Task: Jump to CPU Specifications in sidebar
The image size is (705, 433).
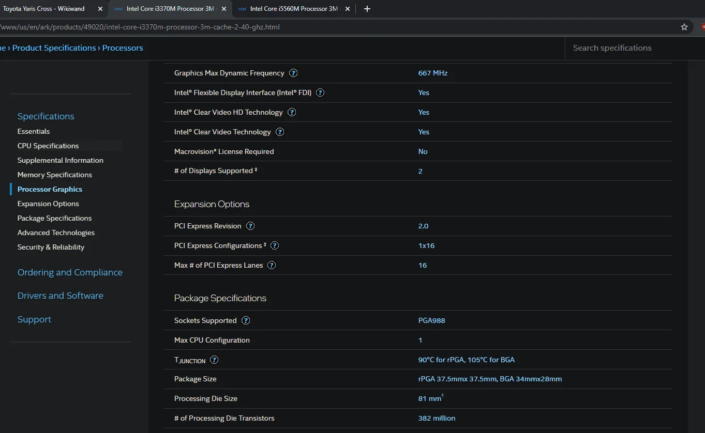Action: point(48,146)
